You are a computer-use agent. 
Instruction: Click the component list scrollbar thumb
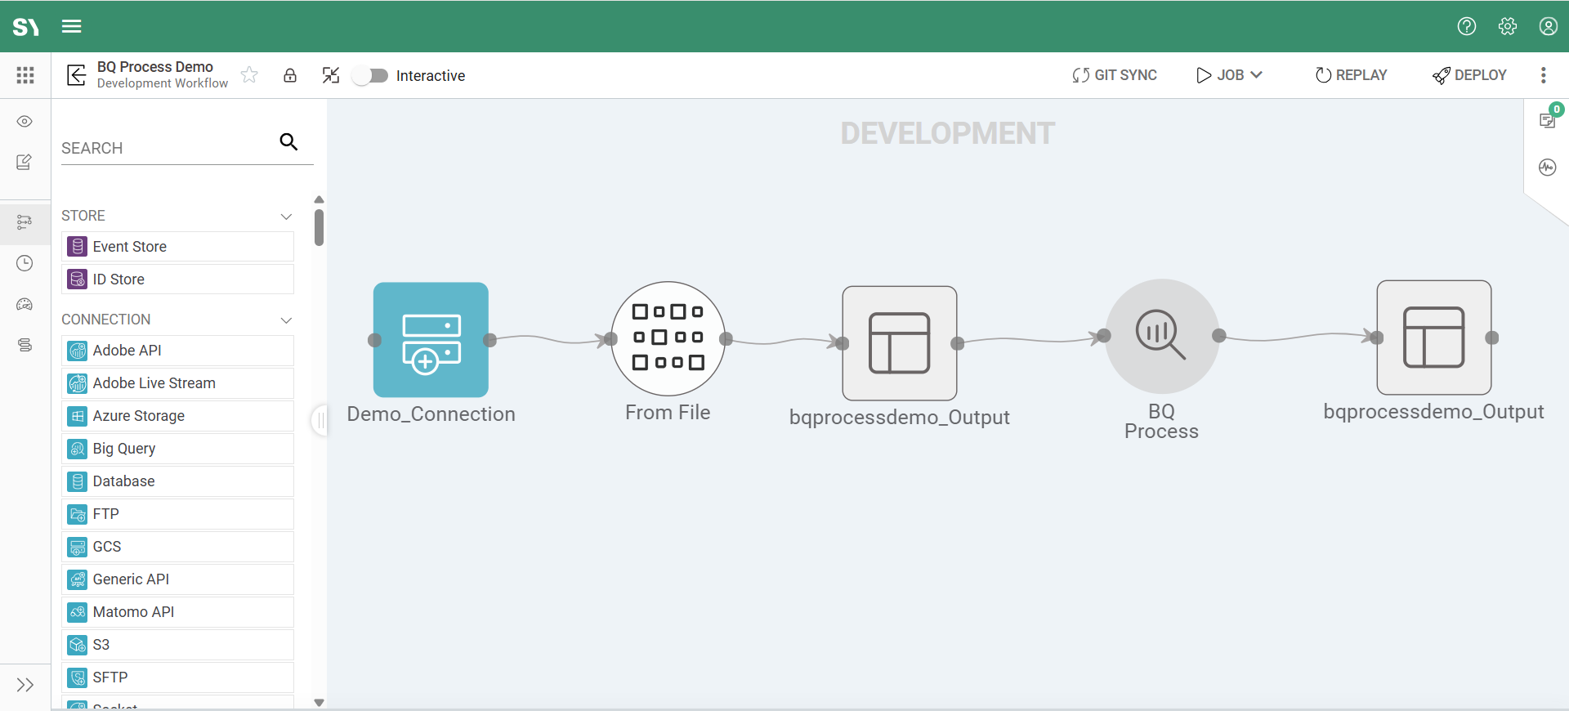click(x=319, y=227)
